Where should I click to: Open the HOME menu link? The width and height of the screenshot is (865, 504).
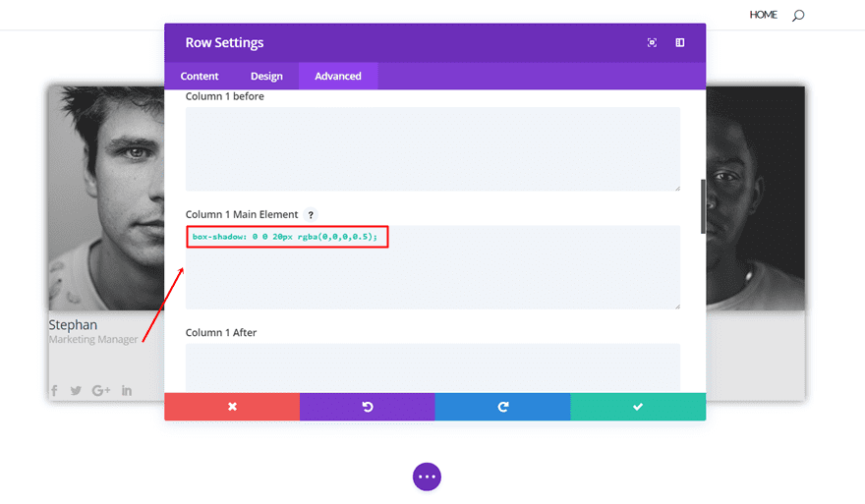point(763,15)
